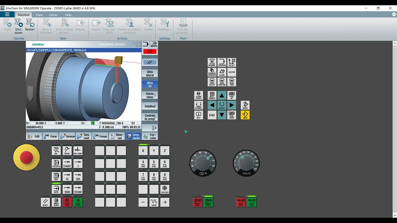
Task: Open the Extras ribbon tab
Action: click(53, 15)
